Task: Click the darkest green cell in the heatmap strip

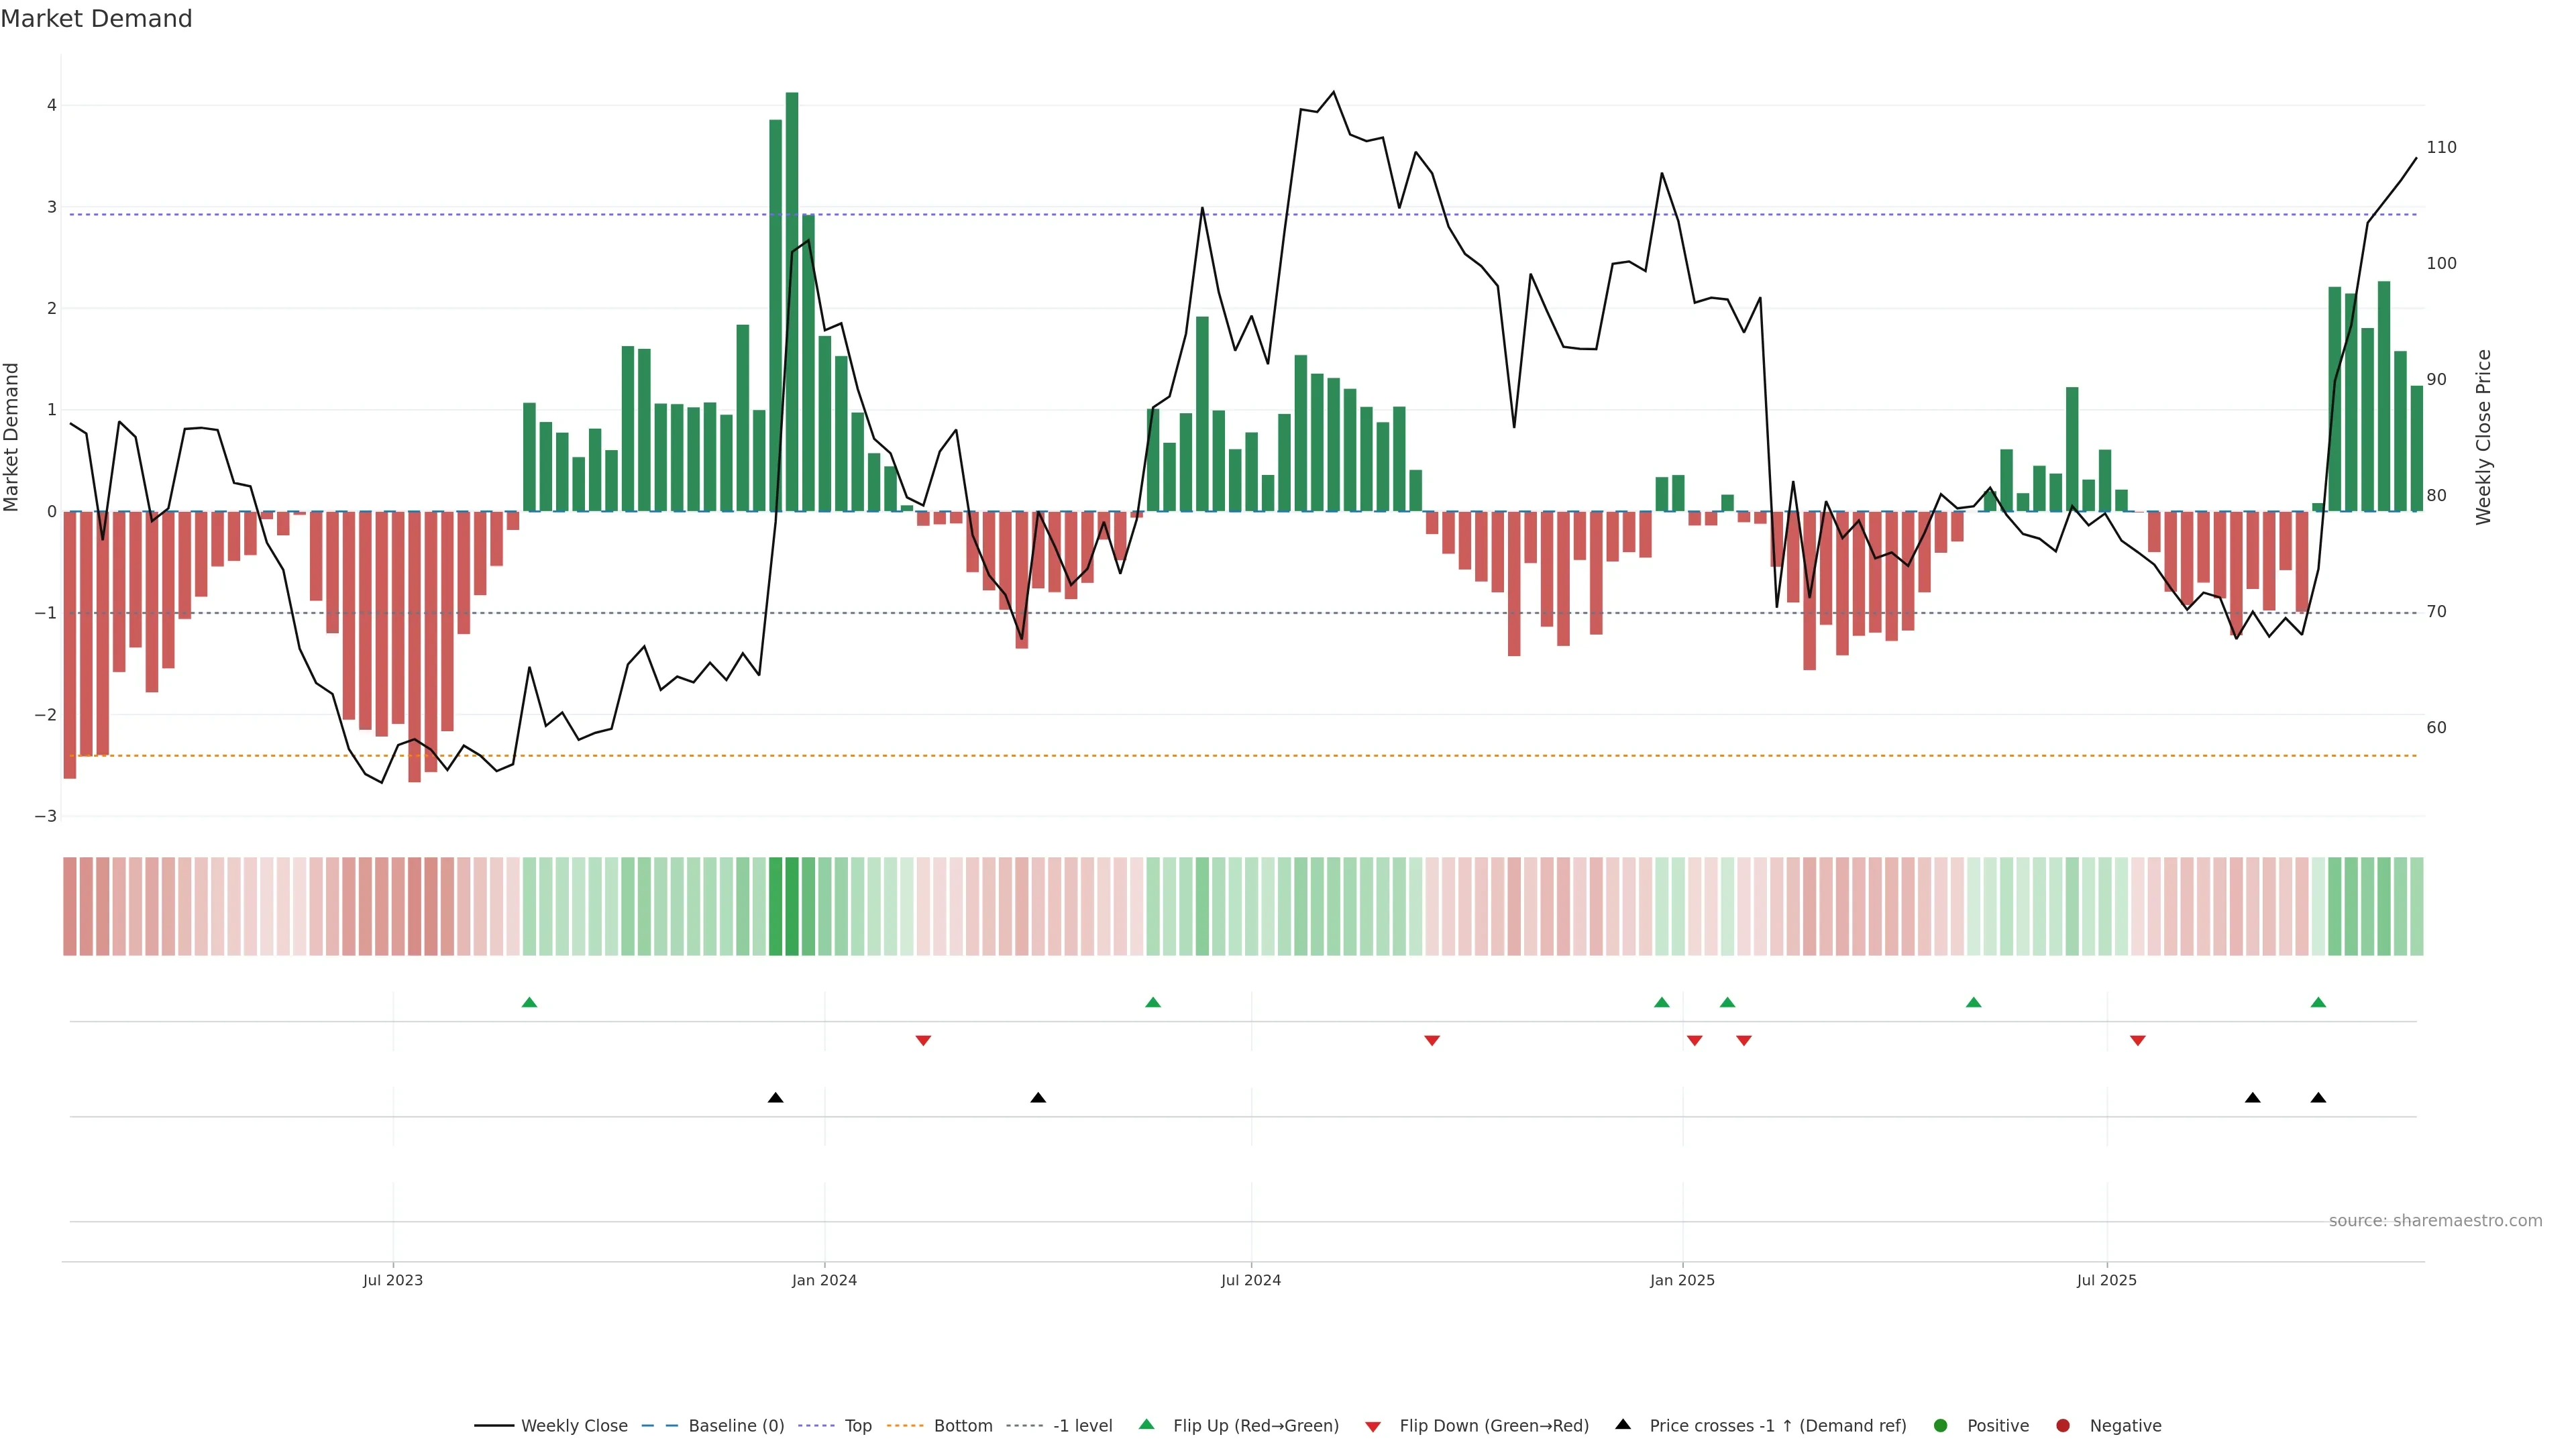Action: pyautogui.click(x=792, y=906)
